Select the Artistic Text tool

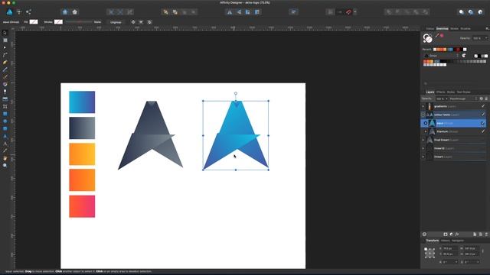(5, 144)
